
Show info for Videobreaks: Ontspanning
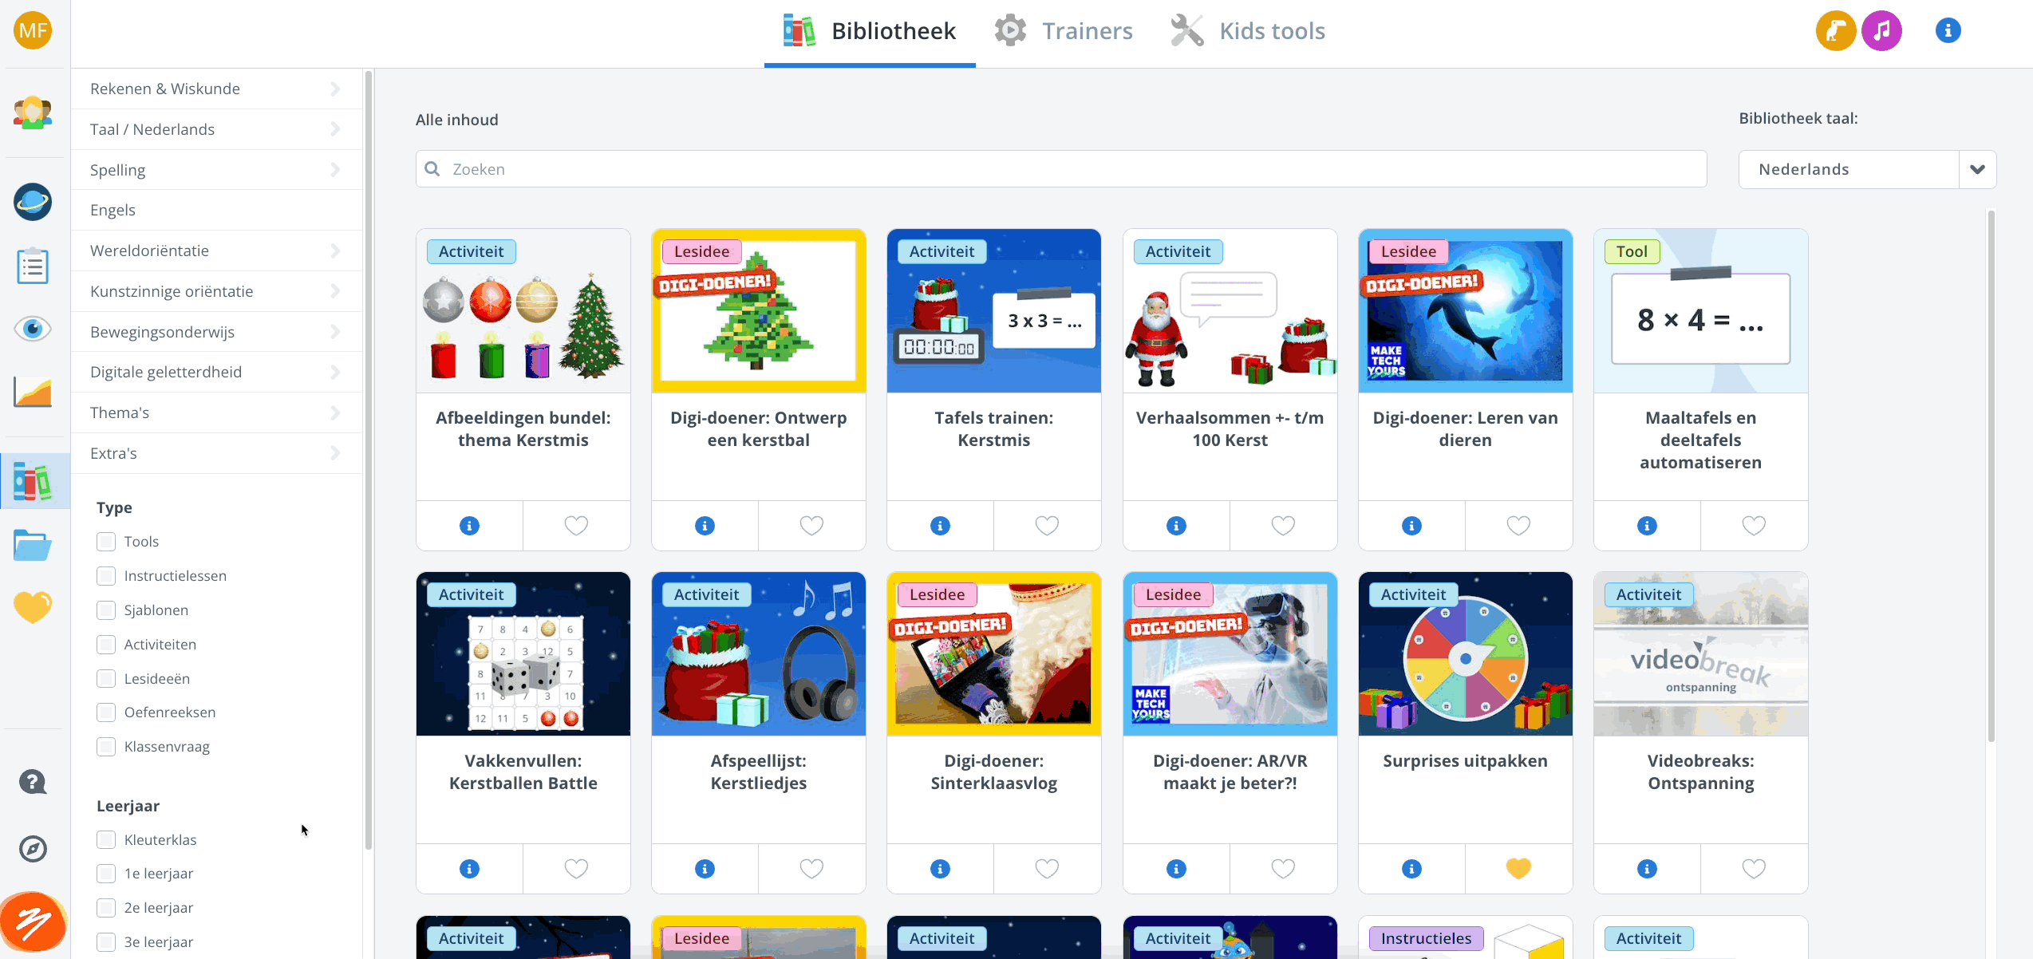[x=1647, y=869]
